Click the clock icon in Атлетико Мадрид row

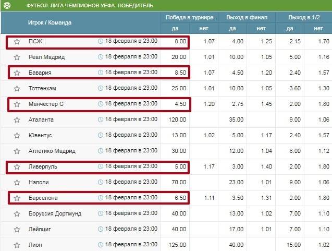[x=101, y=151]
